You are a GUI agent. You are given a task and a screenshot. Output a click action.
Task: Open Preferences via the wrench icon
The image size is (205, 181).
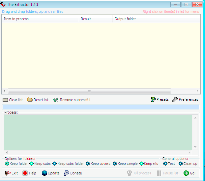click(175, 99)
